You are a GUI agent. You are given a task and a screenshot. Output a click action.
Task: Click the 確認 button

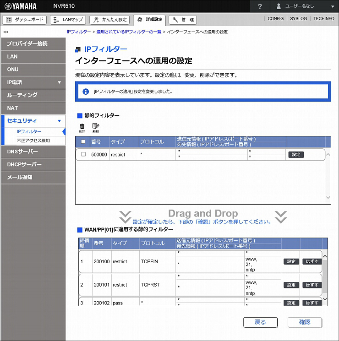(x=305, y=322)
